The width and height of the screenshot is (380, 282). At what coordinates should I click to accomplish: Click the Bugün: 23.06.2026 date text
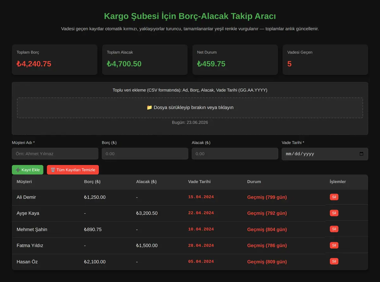tap(190, 122)
